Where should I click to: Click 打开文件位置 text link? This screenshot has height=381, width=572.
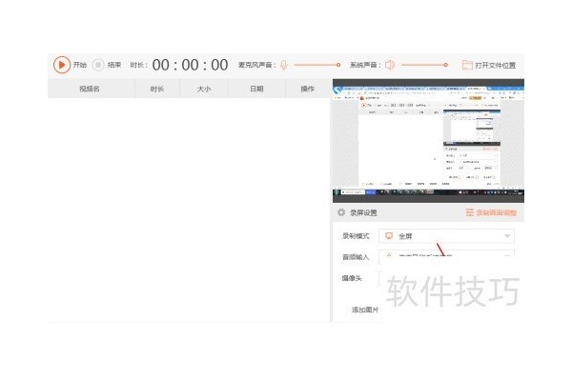(x=496, y=66)
